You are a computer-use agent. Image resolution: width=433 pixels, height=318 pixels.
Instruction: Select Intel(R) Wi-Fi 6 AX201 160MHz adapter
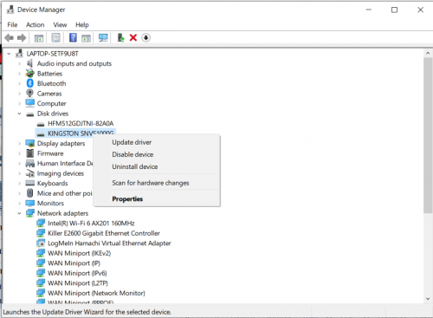coord(91,224)
